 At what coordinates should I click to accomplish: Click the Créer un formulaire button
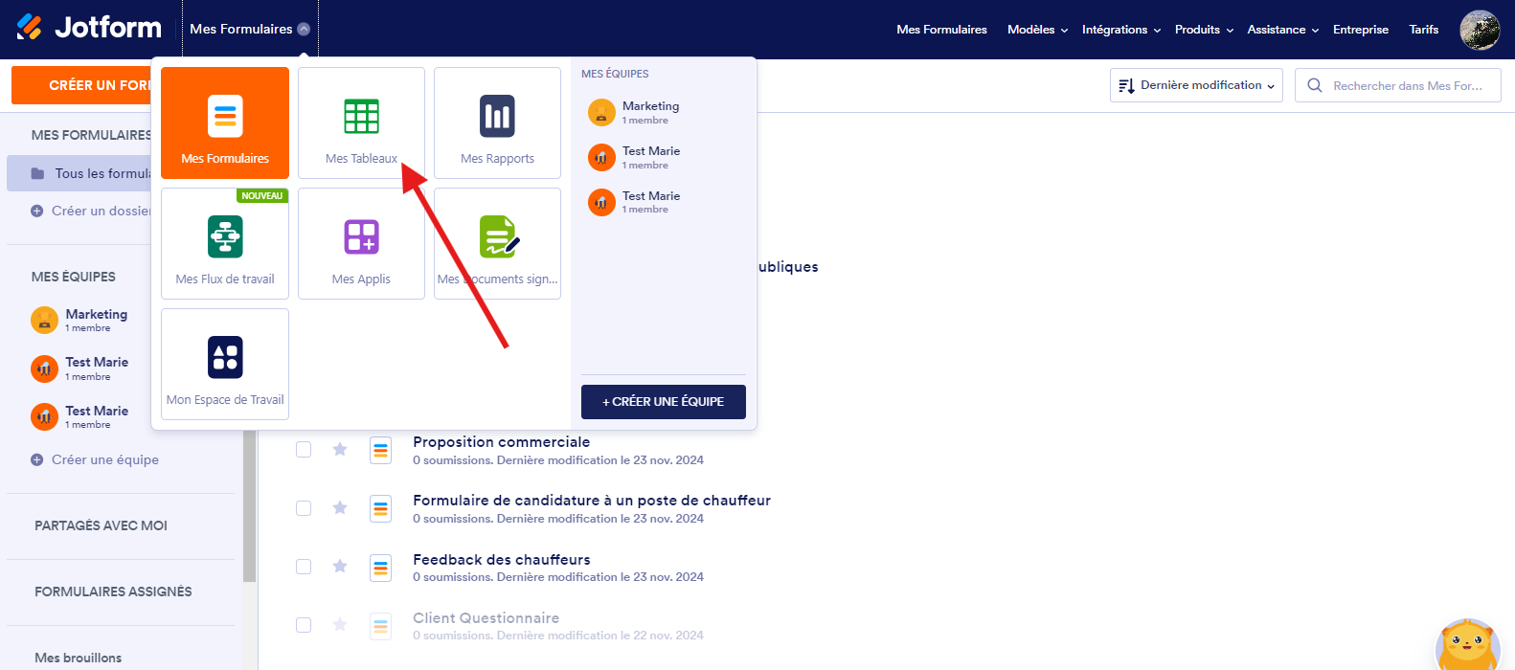click(x=82, y=85)
